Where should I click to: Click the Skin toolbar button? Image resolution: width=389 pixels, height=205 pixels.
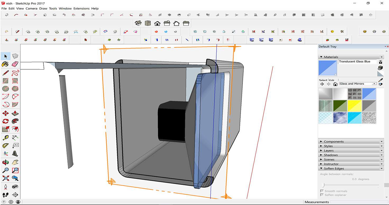coord(252,40)
